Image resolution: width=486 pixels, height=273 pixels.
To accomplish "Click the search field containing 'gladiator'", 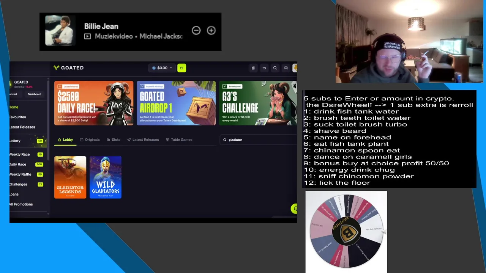I will click(258, 140).
